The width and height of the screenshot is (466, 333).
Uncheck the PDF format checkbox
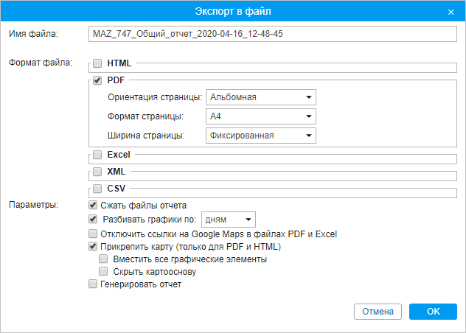click(97, 80)
